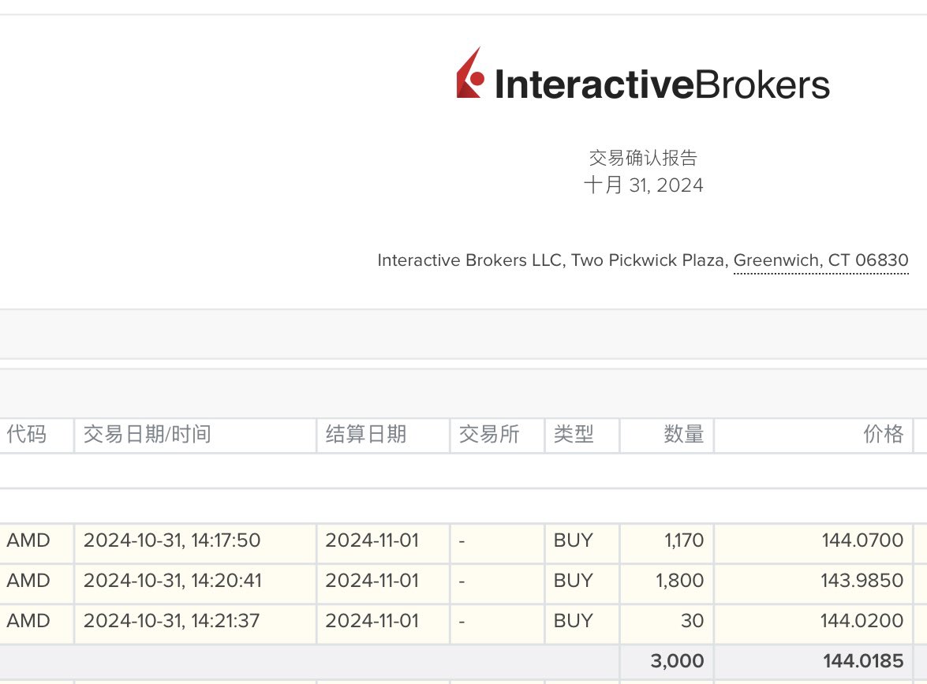927x684 pixels.
Task: Open the dotted Greenwich, CT 06830 address link
Action: click(820, 260)
